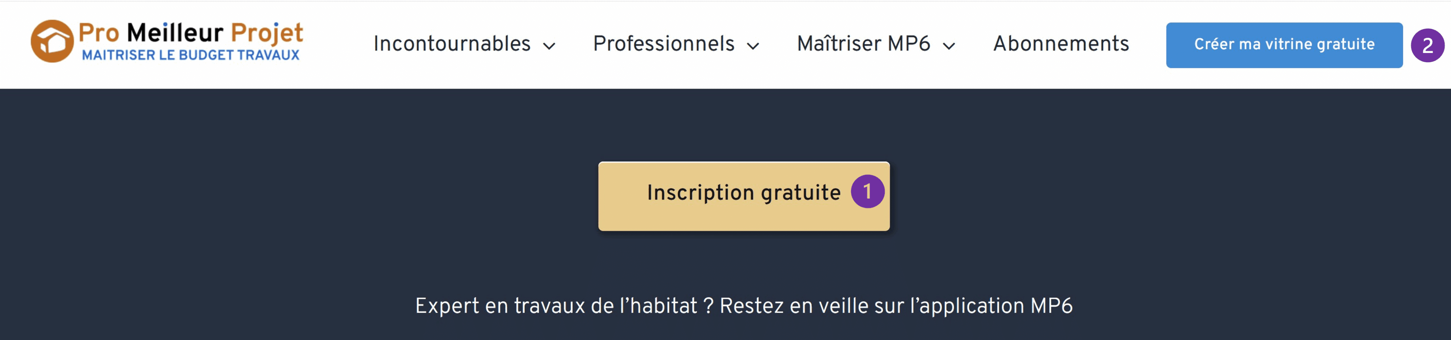Click the MAITRISER LE BUDGET TRAVAUX tagline

point(192,55)
